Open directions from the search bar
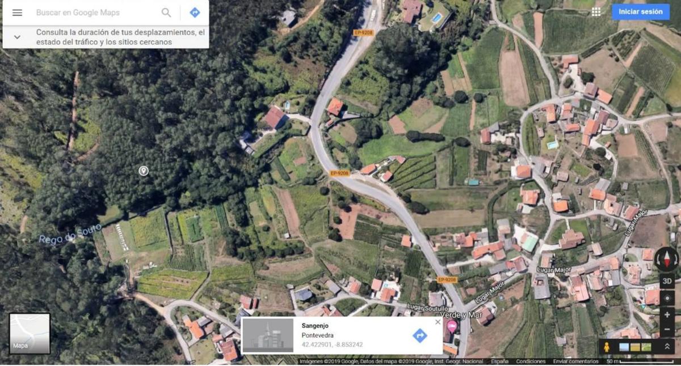 pyautogui.click(x=195, y=12)
